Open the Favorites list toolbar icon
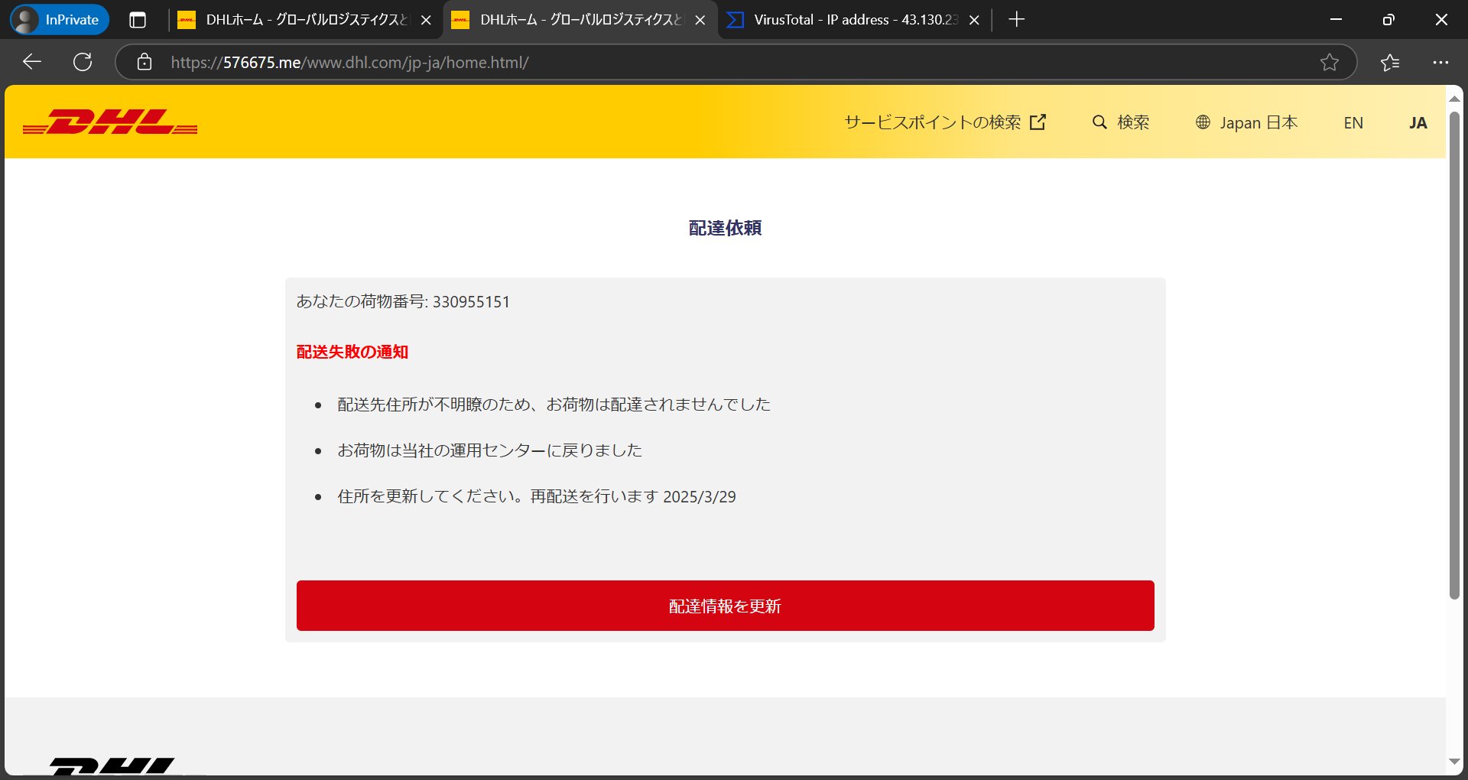 coord(1390,62)
